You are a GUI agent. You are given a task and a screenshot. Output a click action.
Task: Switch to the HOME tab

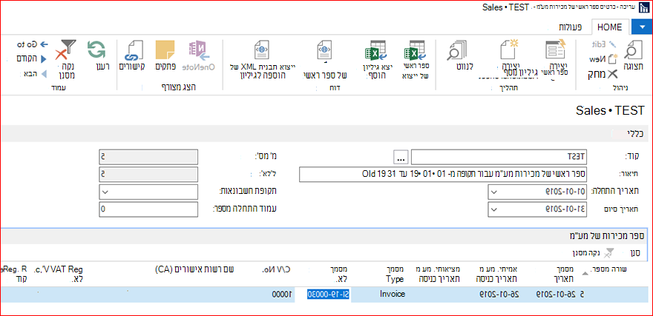coord(610,27)
